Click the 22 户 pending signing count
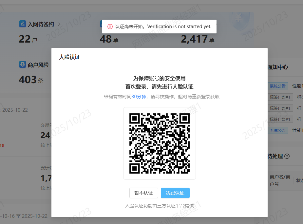This screenshot has width=303, height=224. click(x=28, y=39)
